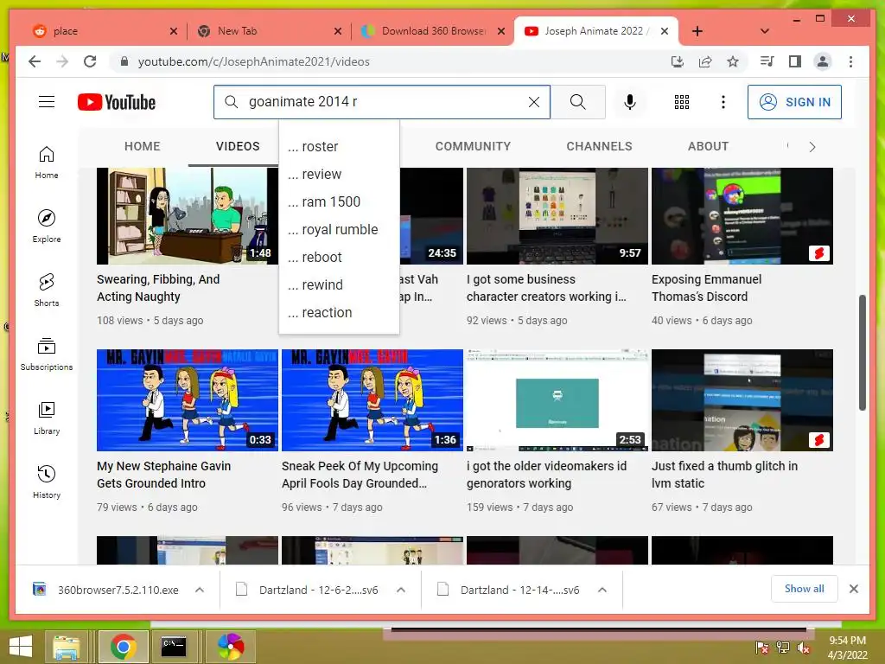Open Chrome's three-dot menu
Viewport: 885px width, 664px height.
tap(850, 61)
